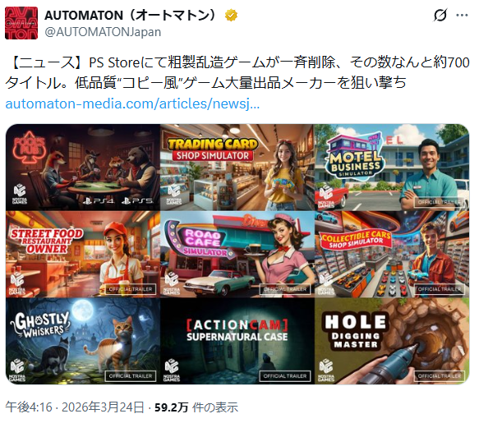Open the Fox's Pub poker thumbnail
The height and width of the screenshot is (423, 479).
click(x=83, y=167)
